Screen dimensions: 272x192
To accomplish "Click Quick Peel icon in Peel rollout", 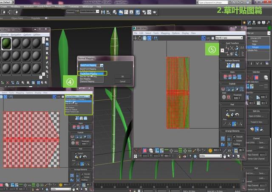I will [x=228, y=115].
